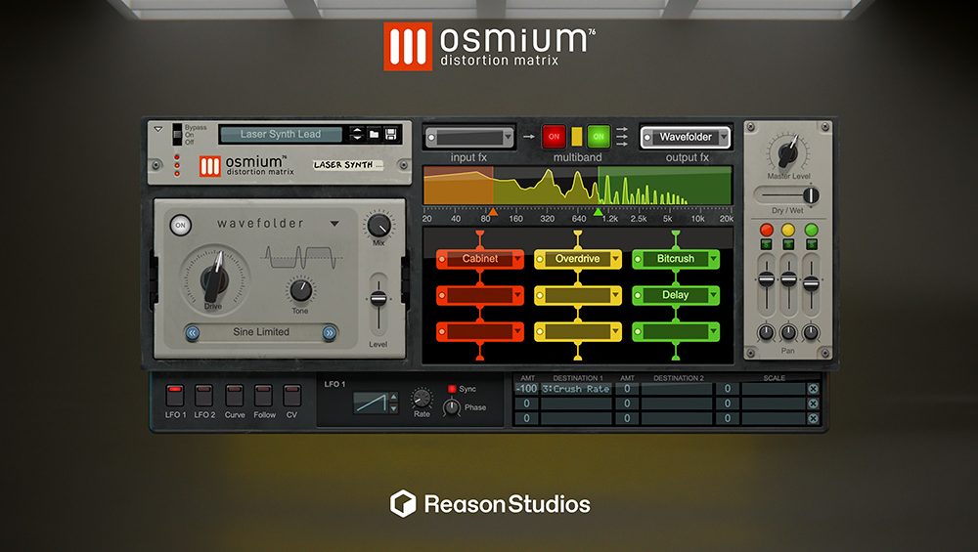Click the green band level fader
978x552 pixels.
click(811, 284)
